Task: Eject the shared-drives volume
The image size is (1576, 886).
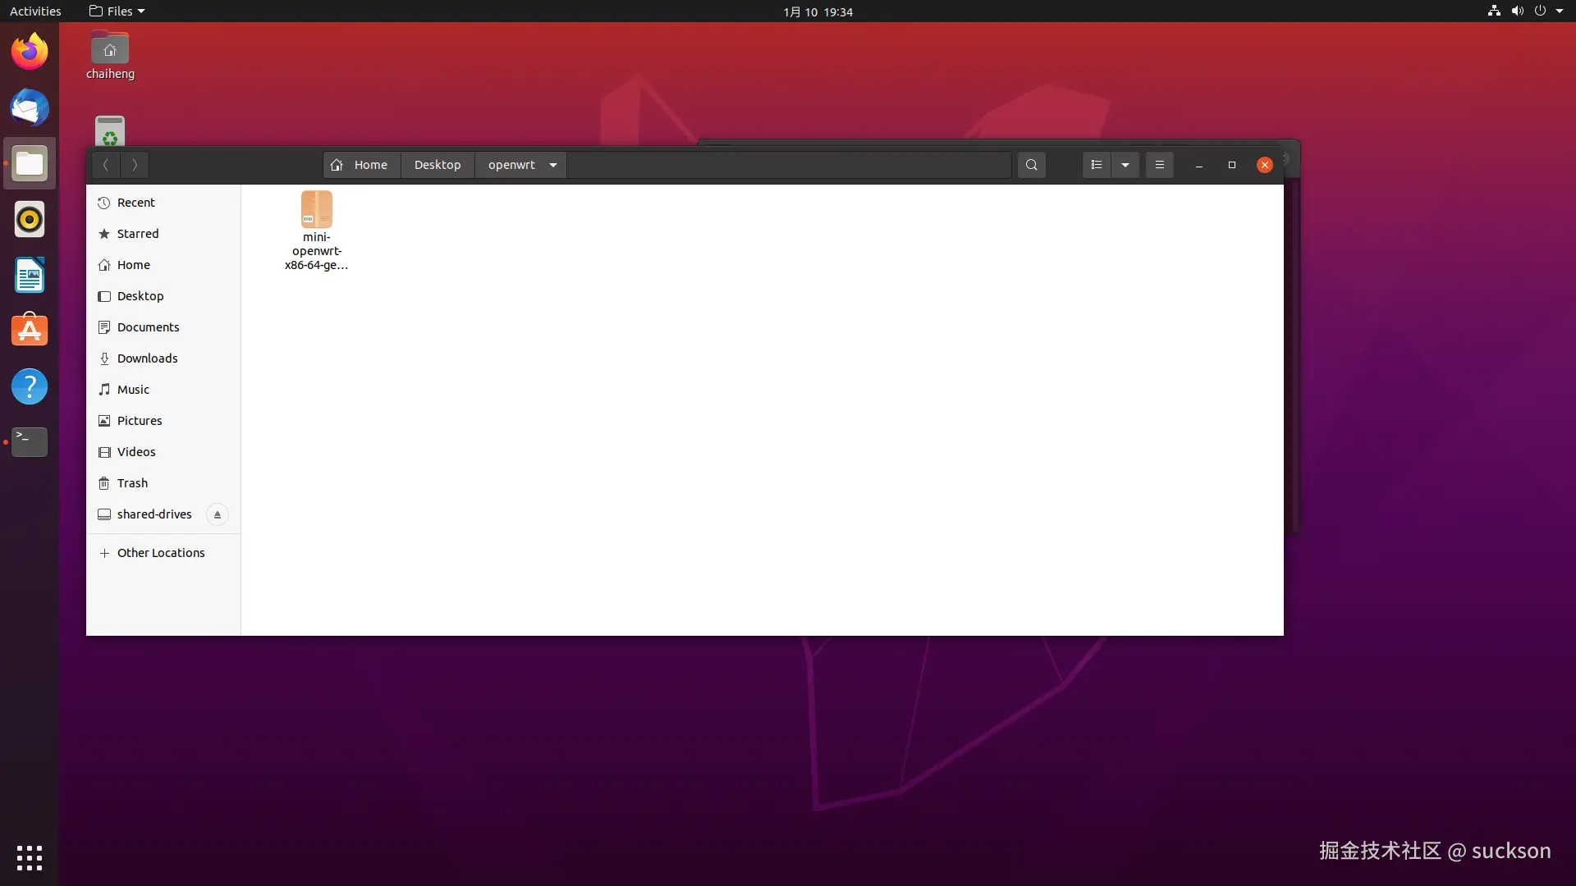Action: coord(217,514)
